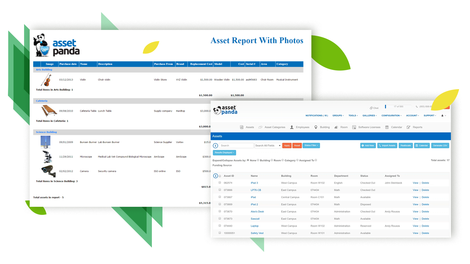Click the Asset Panda logo in the web app
This screenshot has width=470, height=264.
[x=225, y=110]
